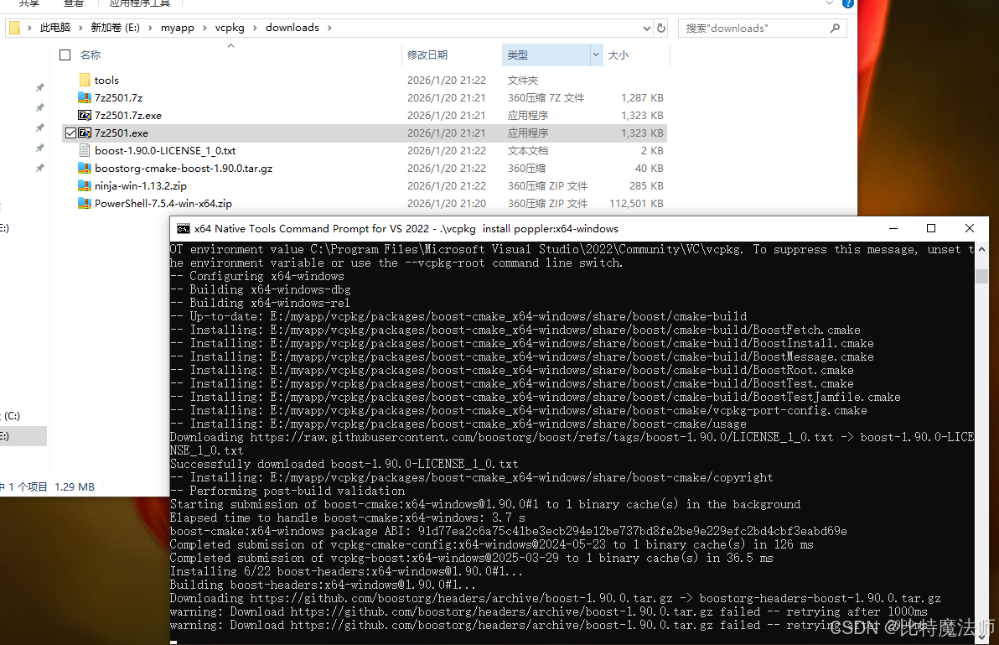Go to 此电脑 in breadcrumb

pos(54,28)
